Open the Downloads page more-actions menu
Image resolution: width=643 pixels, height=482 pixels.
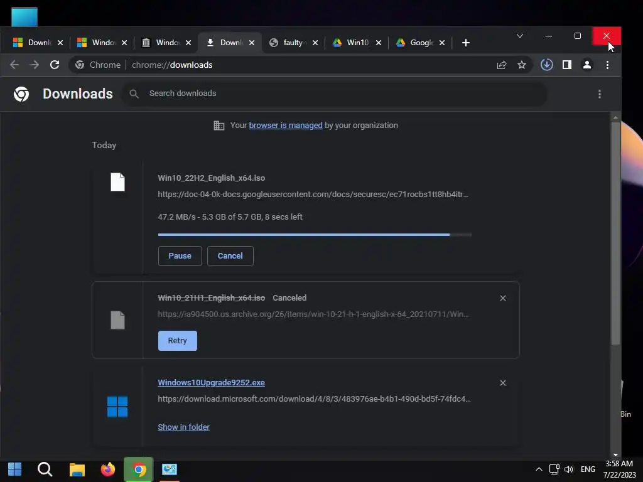600,94
